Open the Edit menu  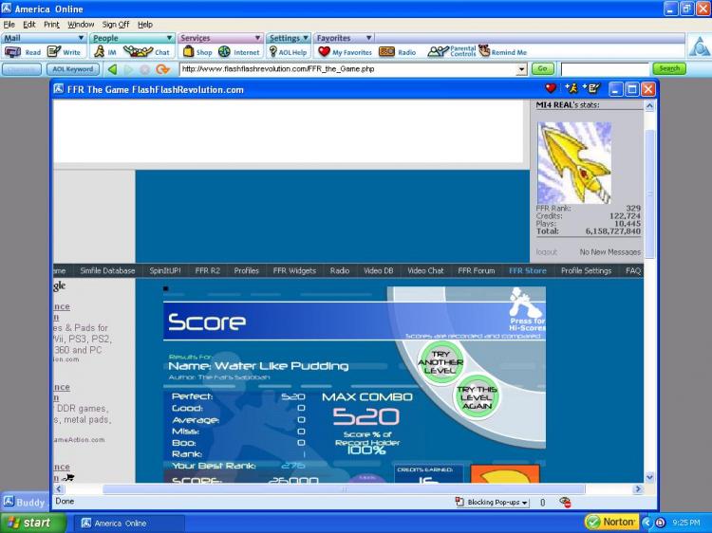[x=29, y=25]
